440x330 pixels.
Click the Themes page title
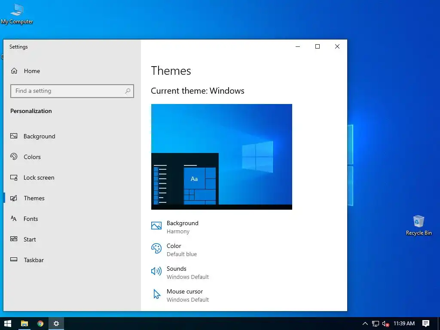click(171, 71)
